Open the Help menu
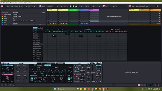 (x=30, y=3)
